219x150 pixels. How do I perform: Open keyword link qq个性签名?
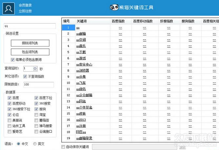pos(84,107)
